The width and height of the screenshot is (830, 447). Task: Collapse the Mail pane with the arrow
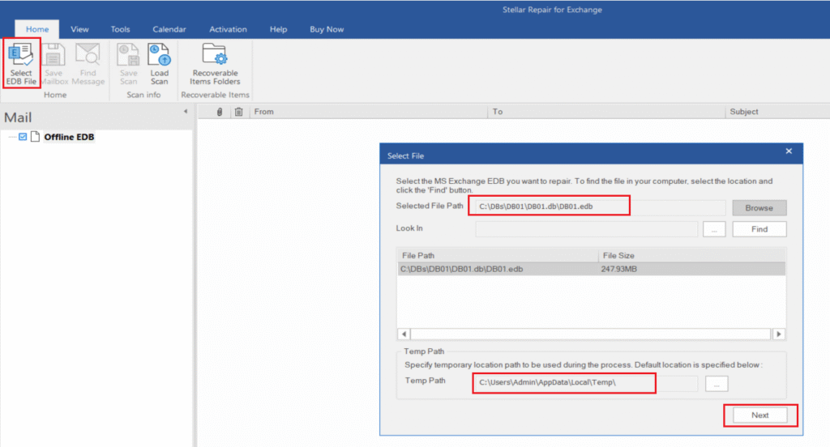pos(186,111)
